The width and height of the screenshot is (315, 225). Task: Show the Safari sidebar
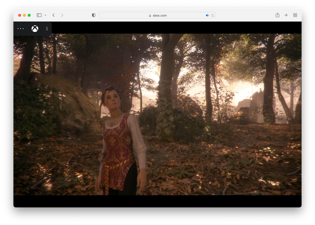[39, 15]
